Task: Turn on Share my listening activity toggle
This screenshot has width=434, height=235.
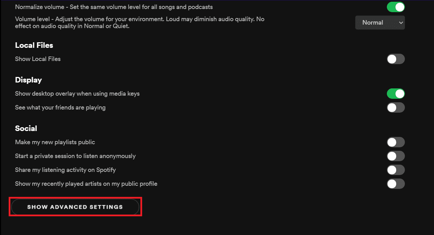Action: (396, 170)
